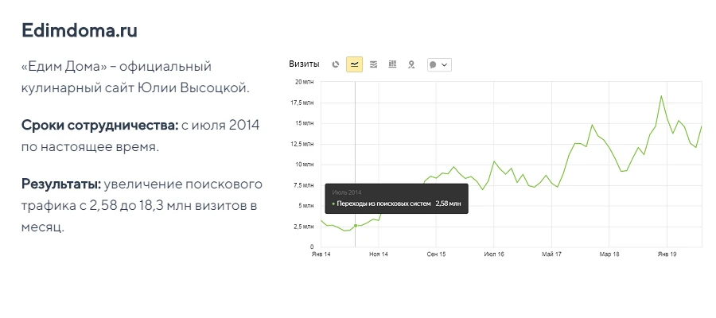Click the July 2014 data point marker
The image size is (716, 318).
click(x=356, y=226)
